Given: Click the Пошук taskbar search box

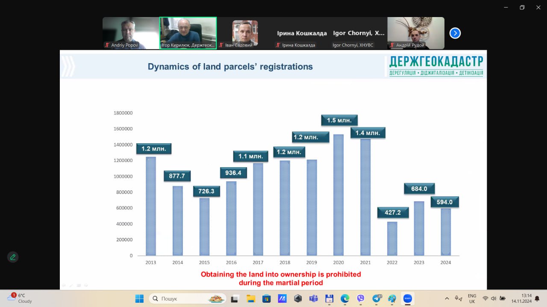Looking at the screenshot, I should (x=188, y=298).
